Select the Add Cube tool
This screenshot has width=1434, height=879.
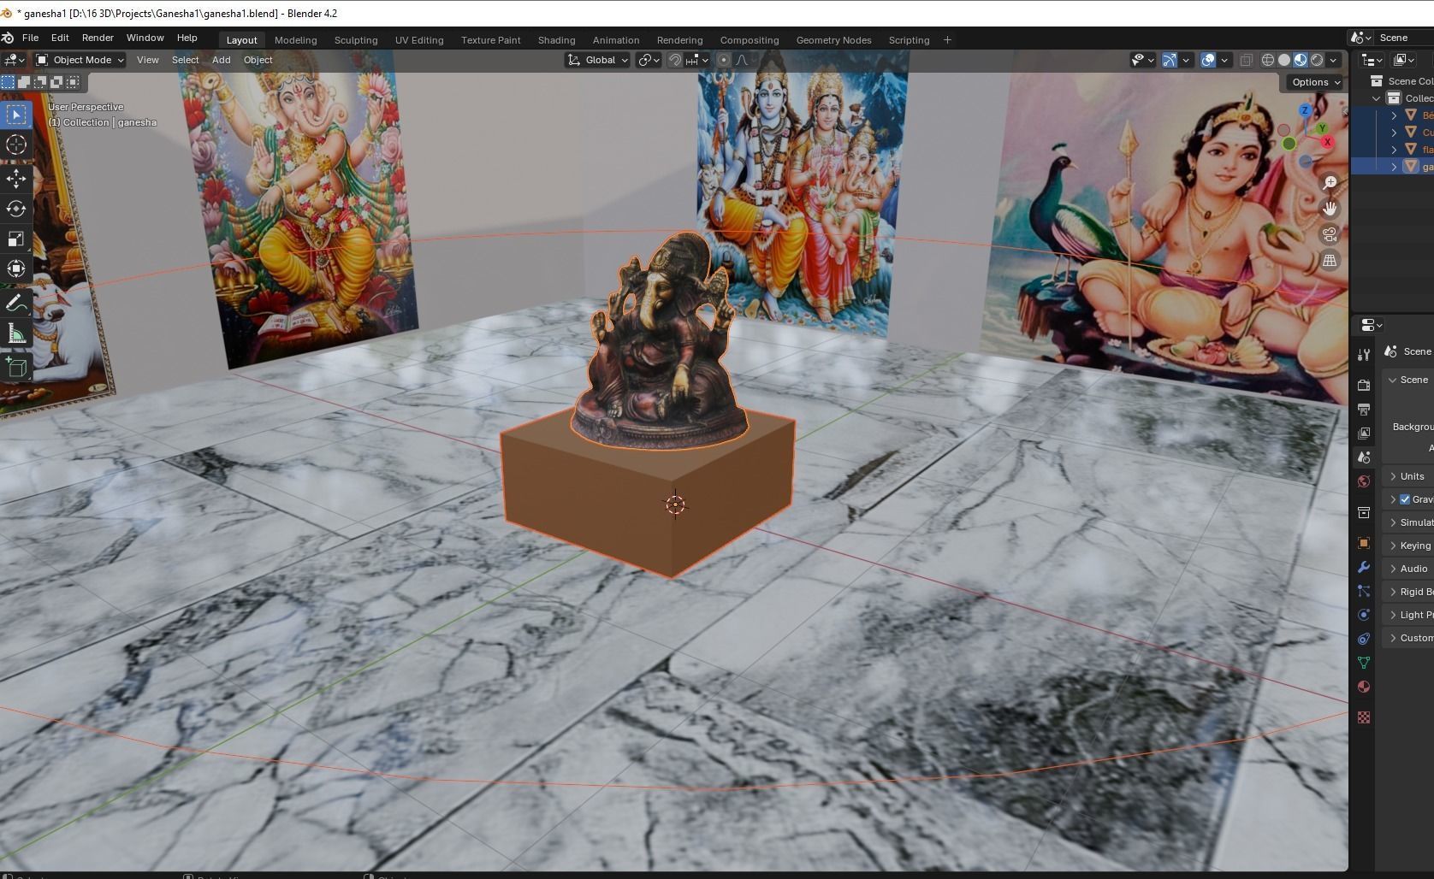pos(16,368)
